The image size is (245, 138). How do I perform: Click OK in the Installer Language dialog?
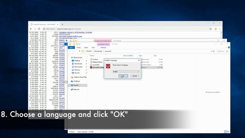pos(123,76)
